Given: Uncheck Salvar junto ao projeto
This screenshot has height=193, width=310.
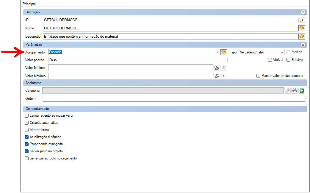Looking at the screenshot, I should tap(27, 151).
